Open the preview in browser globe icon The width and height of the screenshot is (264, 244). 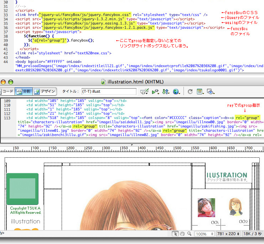[x=176, y=92]
